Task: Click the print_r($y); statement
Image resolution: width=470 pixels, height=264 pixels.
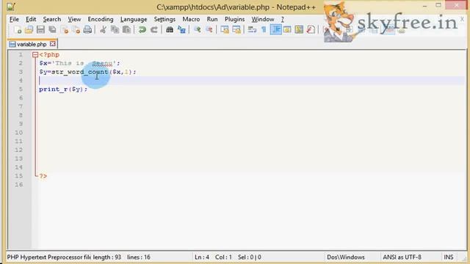Action: (x=63, y=89)
